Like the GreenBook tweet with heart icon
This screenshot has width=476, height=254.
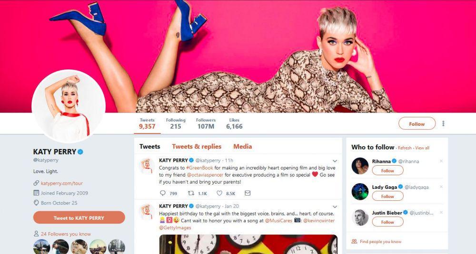(x=219, y=193)
